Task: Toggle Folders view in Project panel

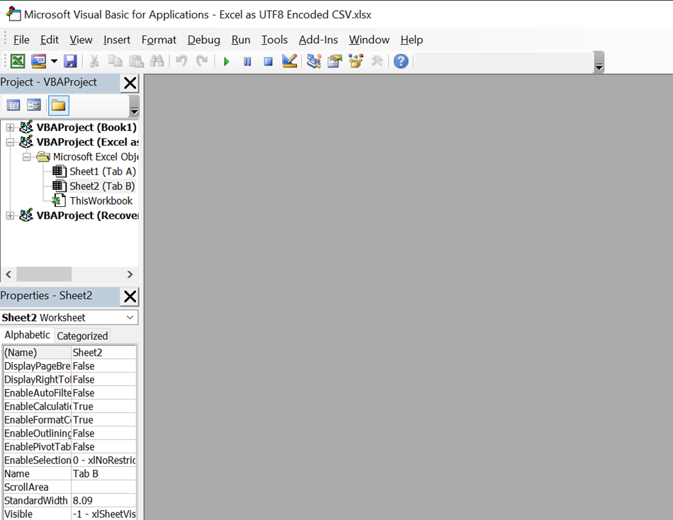Action: click(58, 105)
